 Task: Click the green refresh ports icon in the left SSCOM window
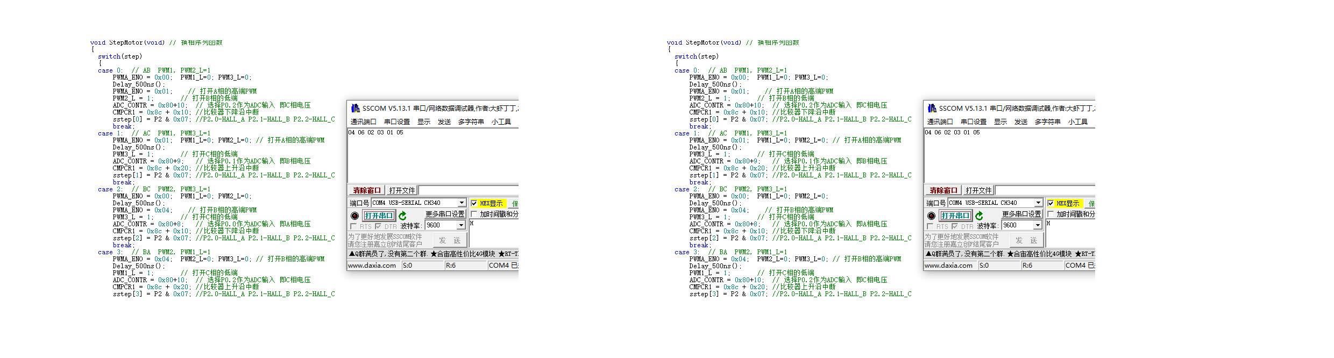click(402, 216)
